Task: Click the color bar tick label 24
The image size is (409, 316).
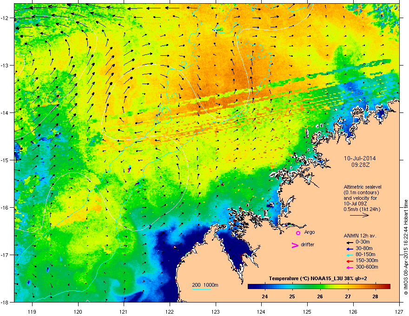Action: 264,296
